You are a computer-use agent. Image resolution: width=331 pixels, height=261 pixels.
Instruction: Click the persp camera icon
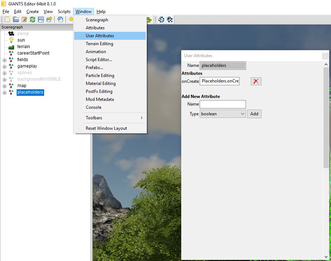11,34
